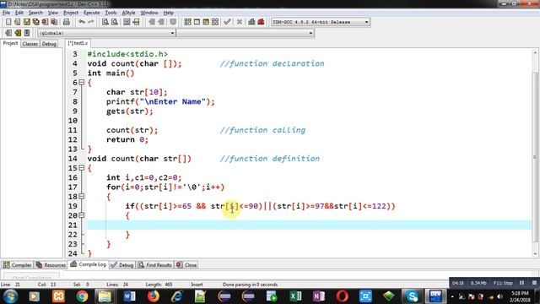
Task: Open Find using the toolbar icon
Action: click(105, 22)
